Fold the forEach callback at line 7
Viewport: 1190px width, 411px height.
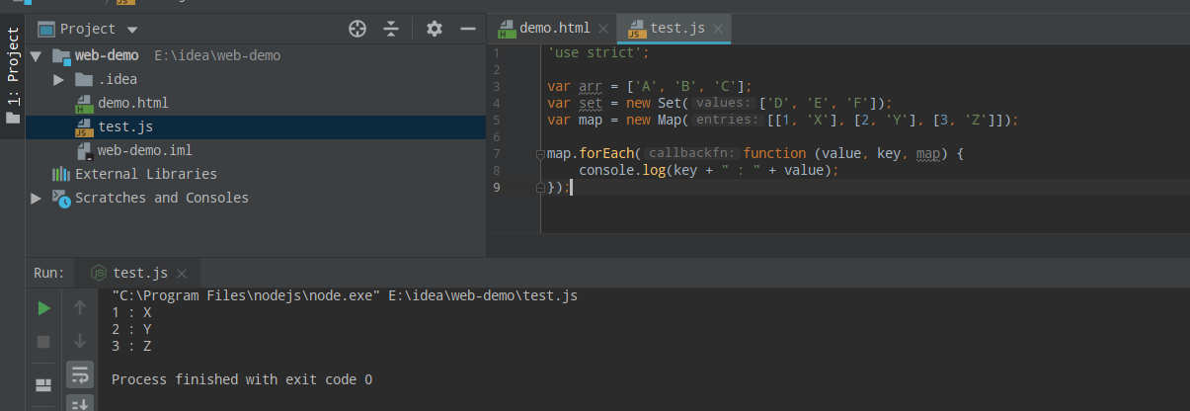pos(540,154)
